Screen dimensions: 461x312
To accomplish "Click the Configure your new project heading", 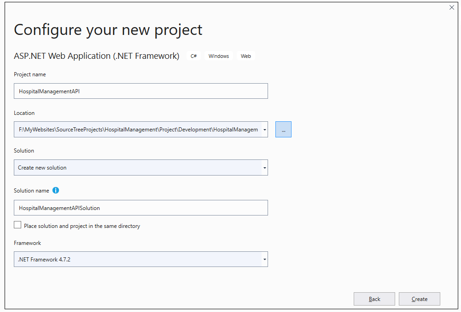I will (x=108, y=29).
